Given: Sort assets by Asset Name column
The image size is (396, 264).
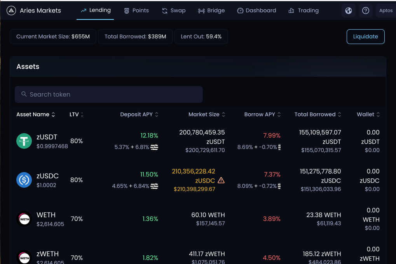Looking at the screenshot, I should tap(36, 114).
